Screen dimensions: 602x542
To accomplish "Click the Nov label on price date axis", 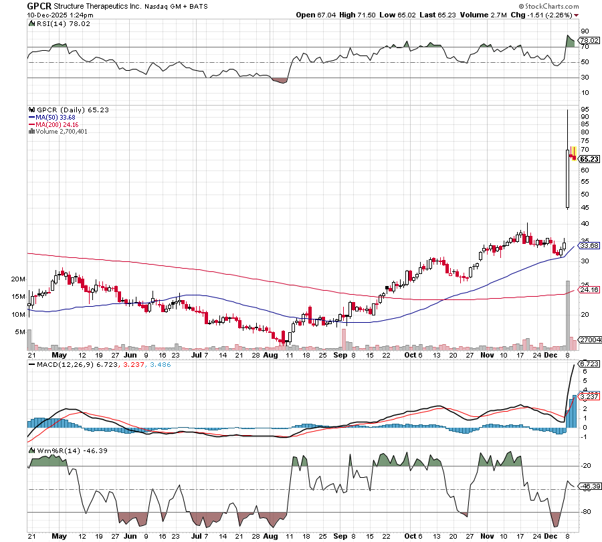I will click(x=485, y=355).
